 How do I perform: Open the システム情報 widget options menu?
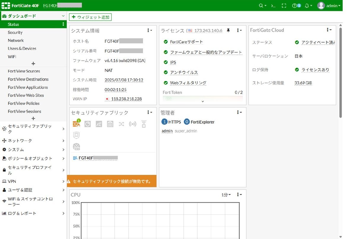150,30
